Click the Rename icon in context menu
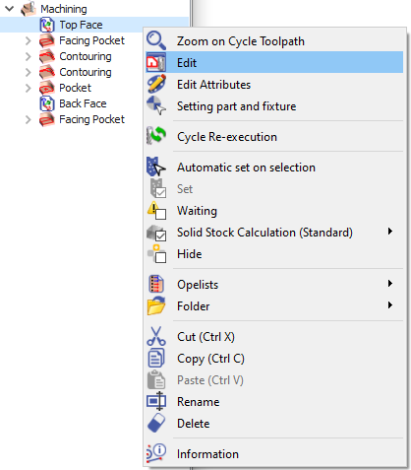 tap(156, 401)
